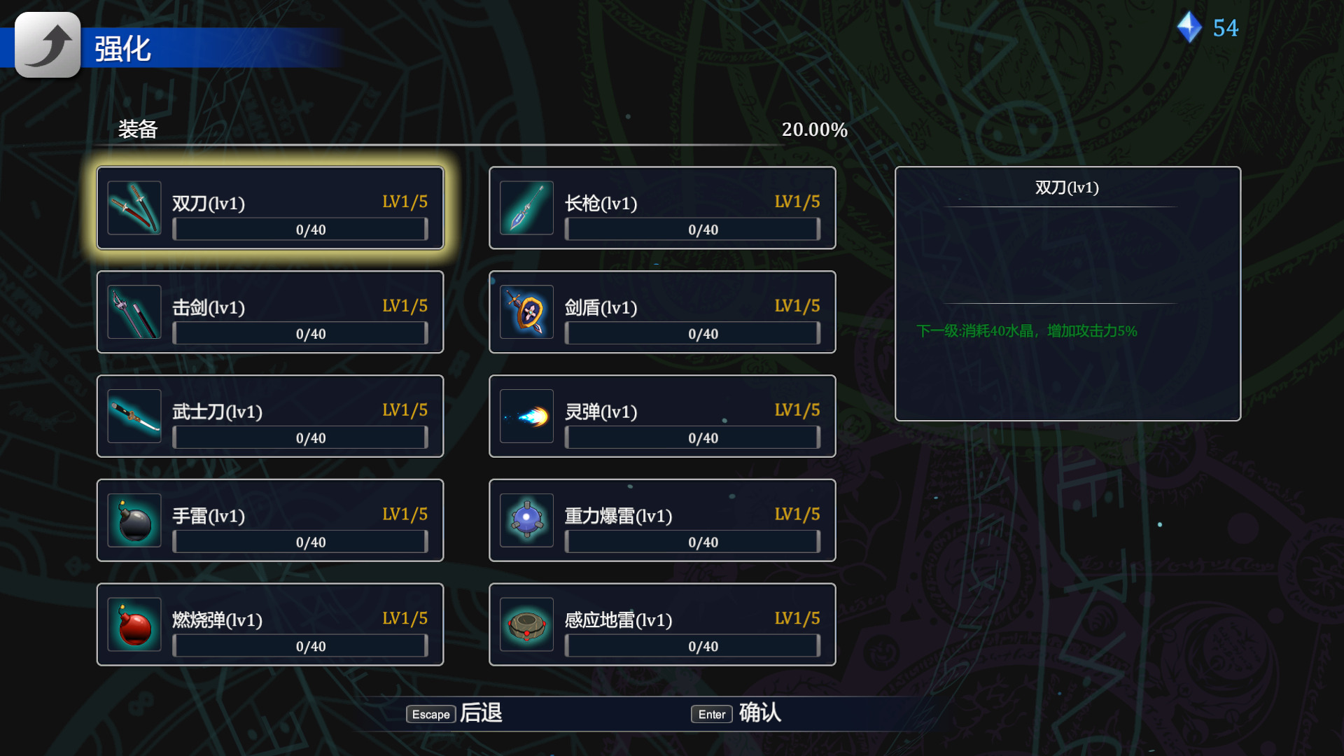The width and height of the screenshot is (1344, 756).
Task: Click the 击剑 rapier weapon icon
Action: (x=134, y=312)
